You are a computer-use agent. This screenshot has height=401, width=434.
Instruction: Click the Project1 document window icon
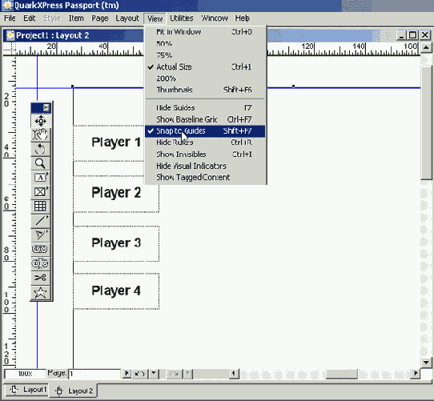pos(10,35)
